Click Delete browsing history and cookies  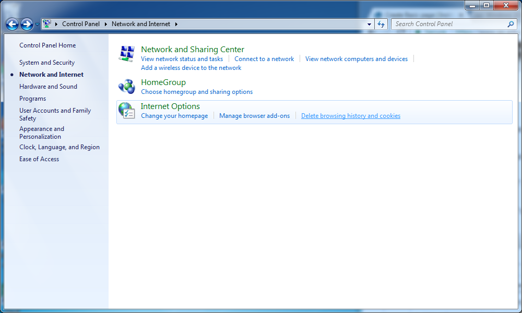click(x=351, y=116)
